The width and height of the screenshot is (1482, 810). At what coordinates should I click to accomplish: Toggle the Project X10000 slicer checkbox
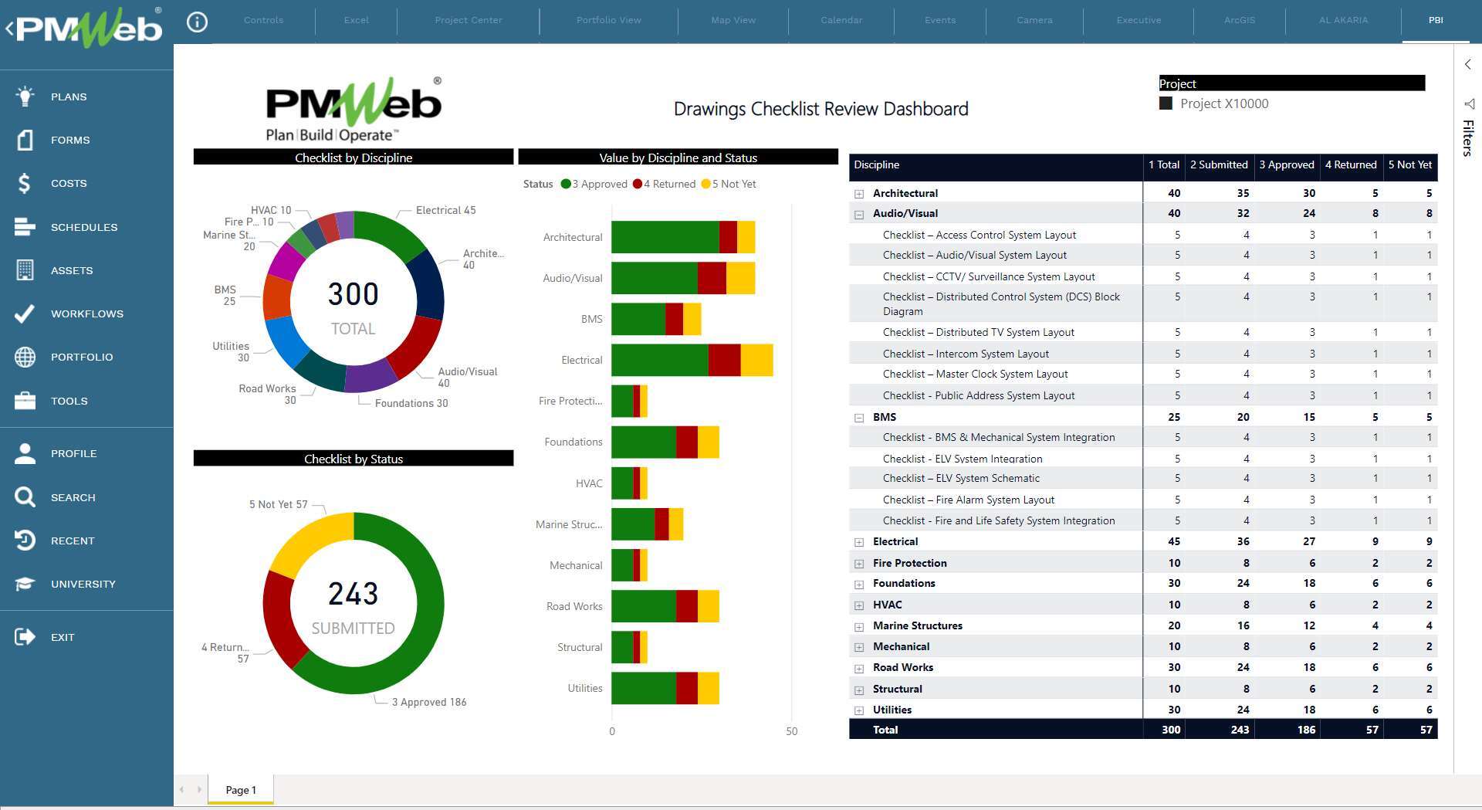[x=1166, y=103]
